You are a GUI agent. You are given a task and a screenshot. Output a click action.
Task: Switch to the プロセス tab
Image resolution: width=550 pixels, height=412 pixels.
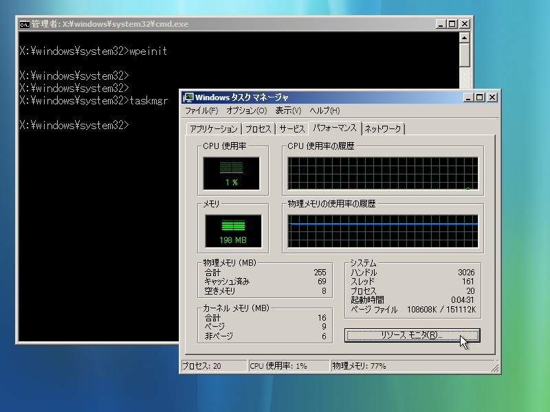pyautogui.click(x=258, y=129)
